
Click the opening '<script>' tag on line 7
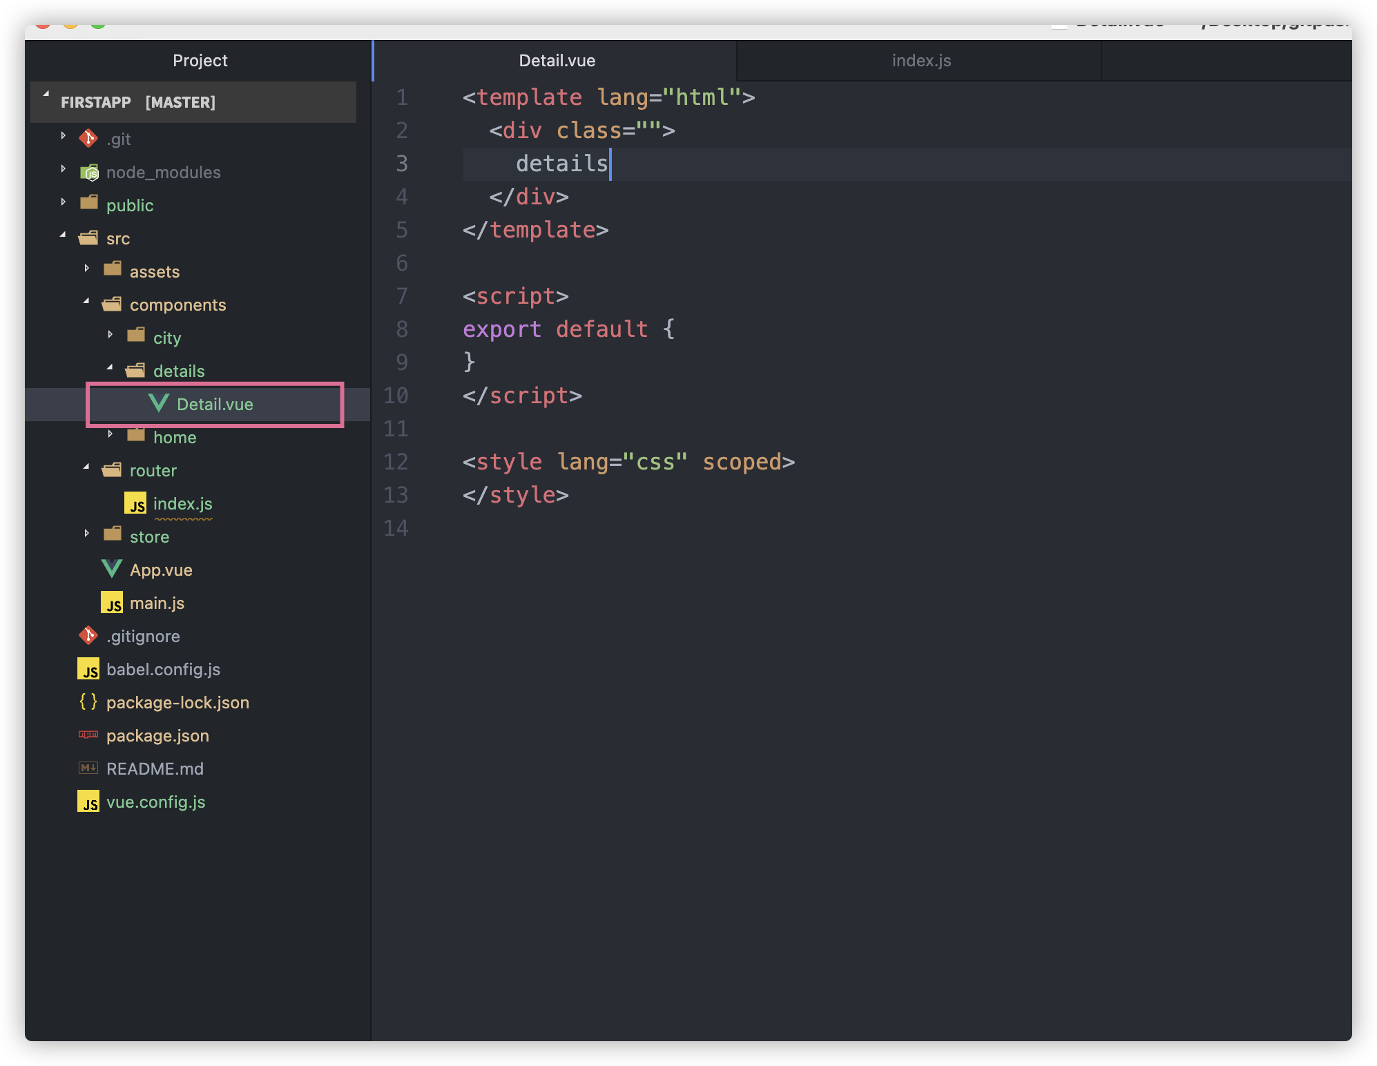coord(515,296)
